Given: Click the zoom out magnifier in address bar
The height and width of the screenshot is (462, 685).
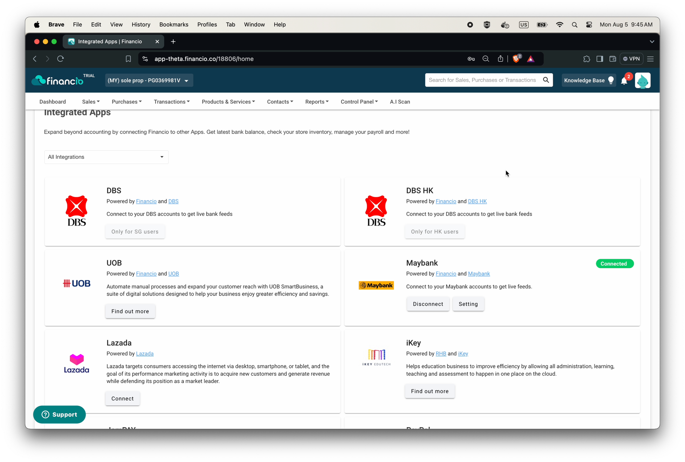Looking at the screenshot, I should click(486, 59).
